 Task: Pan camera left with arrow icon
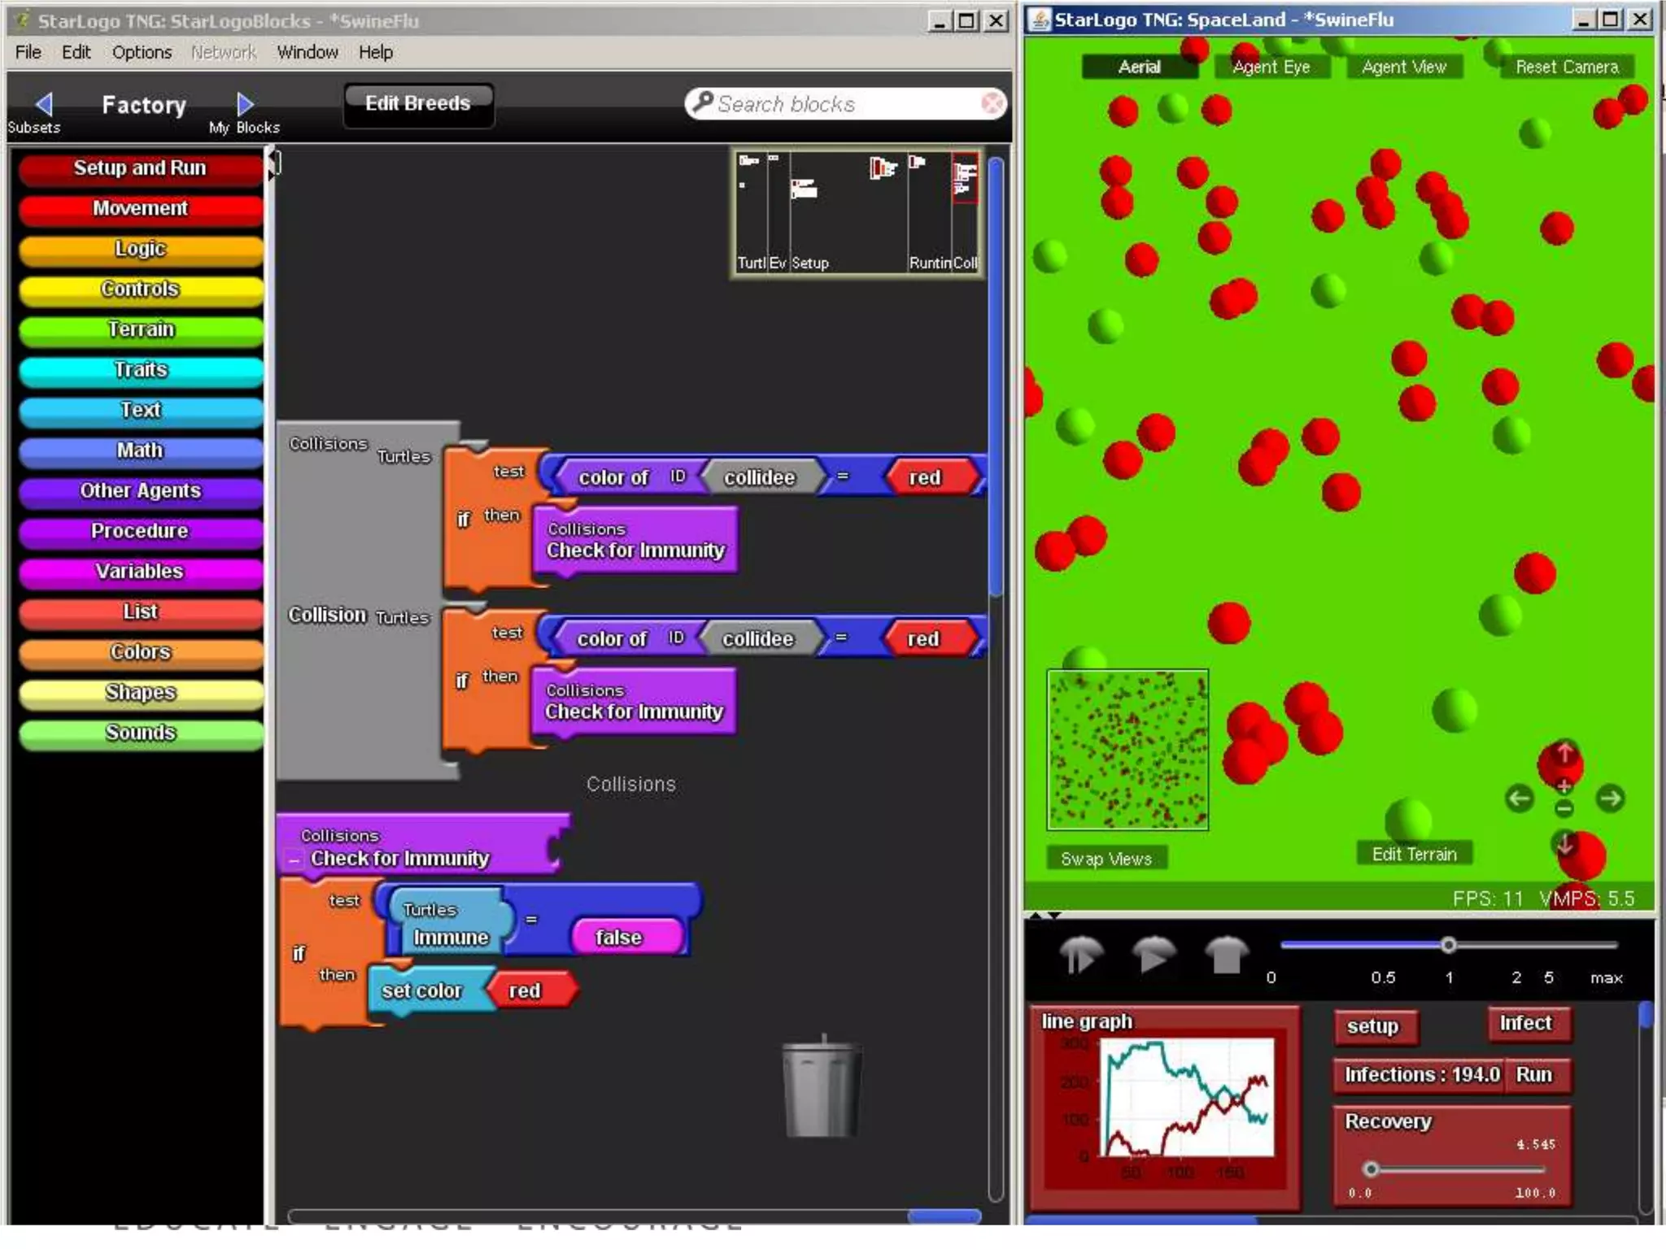[1519, 798]
